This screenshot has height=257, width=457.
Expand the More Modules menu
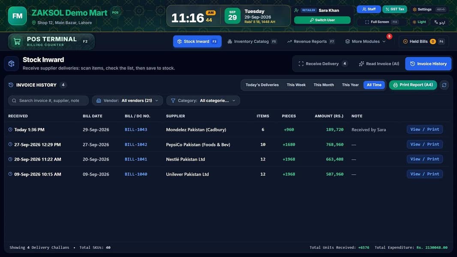coord(366,42)
